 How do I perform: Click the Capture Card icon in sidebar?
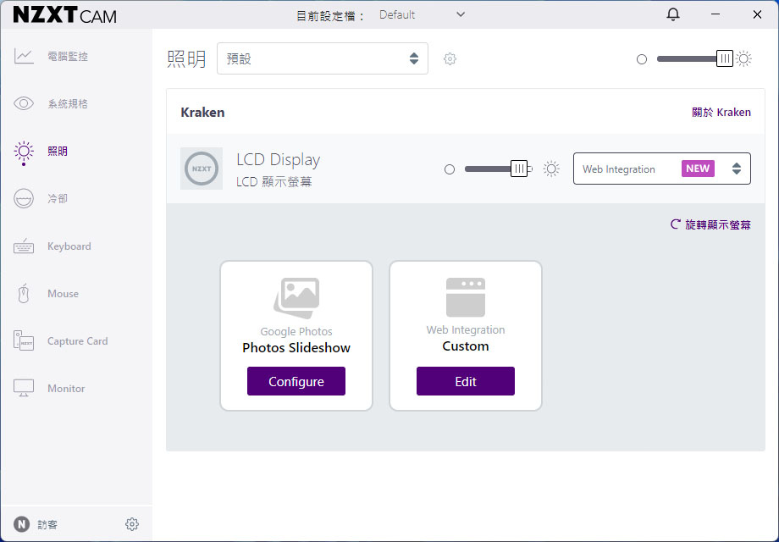pyautogui.click(x=24, y=340)
